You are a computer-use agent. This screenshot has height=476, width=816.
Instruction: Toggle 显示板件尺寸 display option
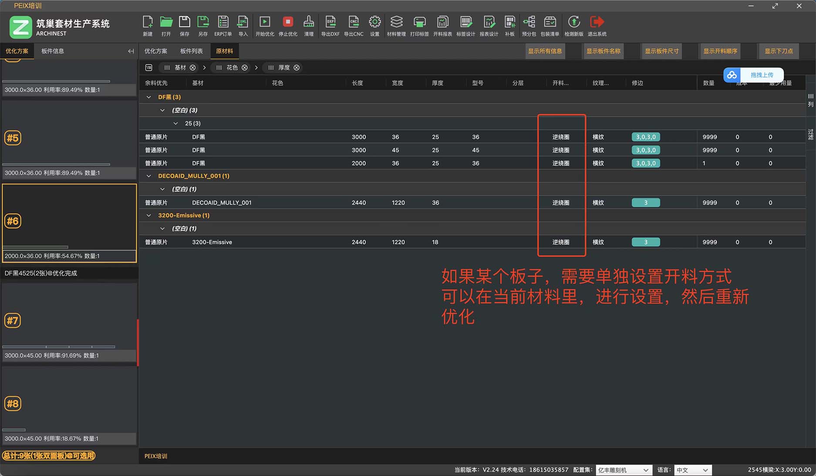click(661, 51)
